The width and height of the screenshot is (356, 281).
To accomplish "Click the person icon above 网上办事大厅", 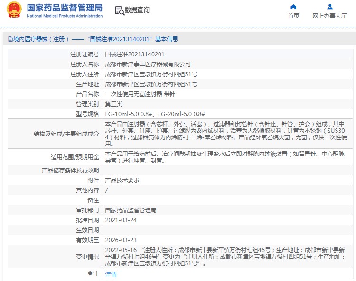I will [329, 7].
